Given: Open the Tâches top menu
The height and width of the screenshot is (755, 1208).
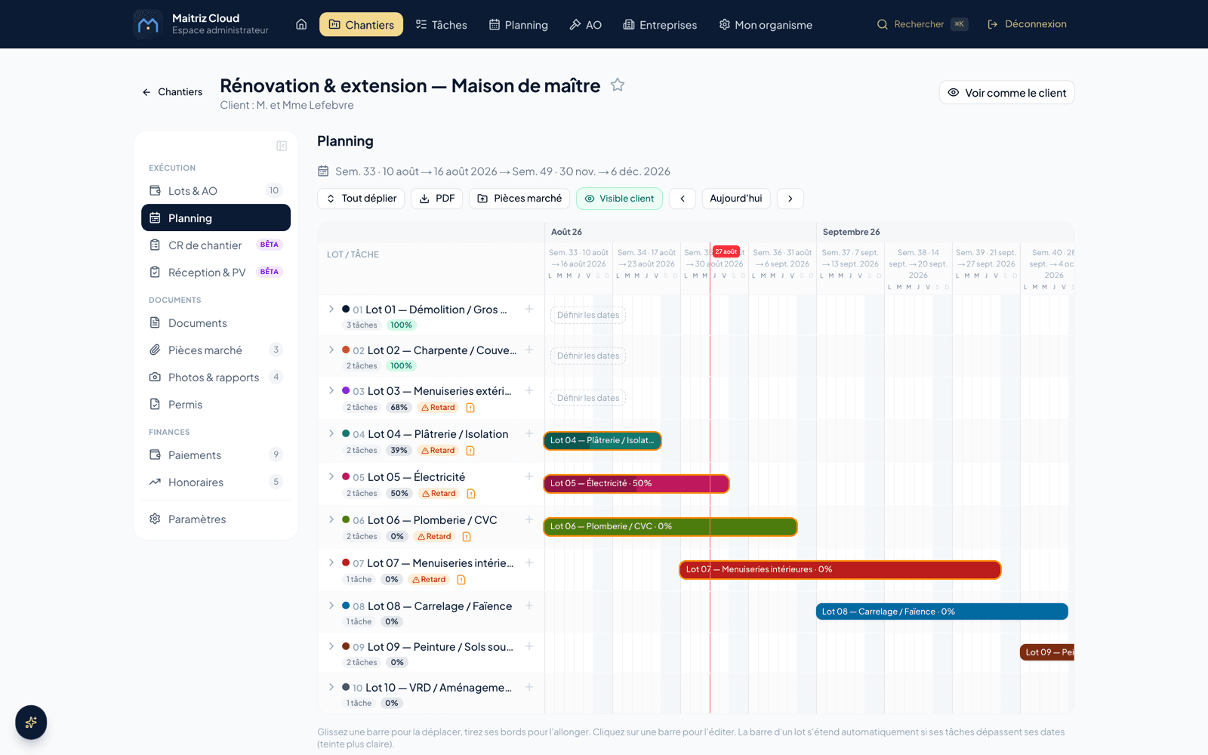Looking at the screenshot, I should (442, 24).
